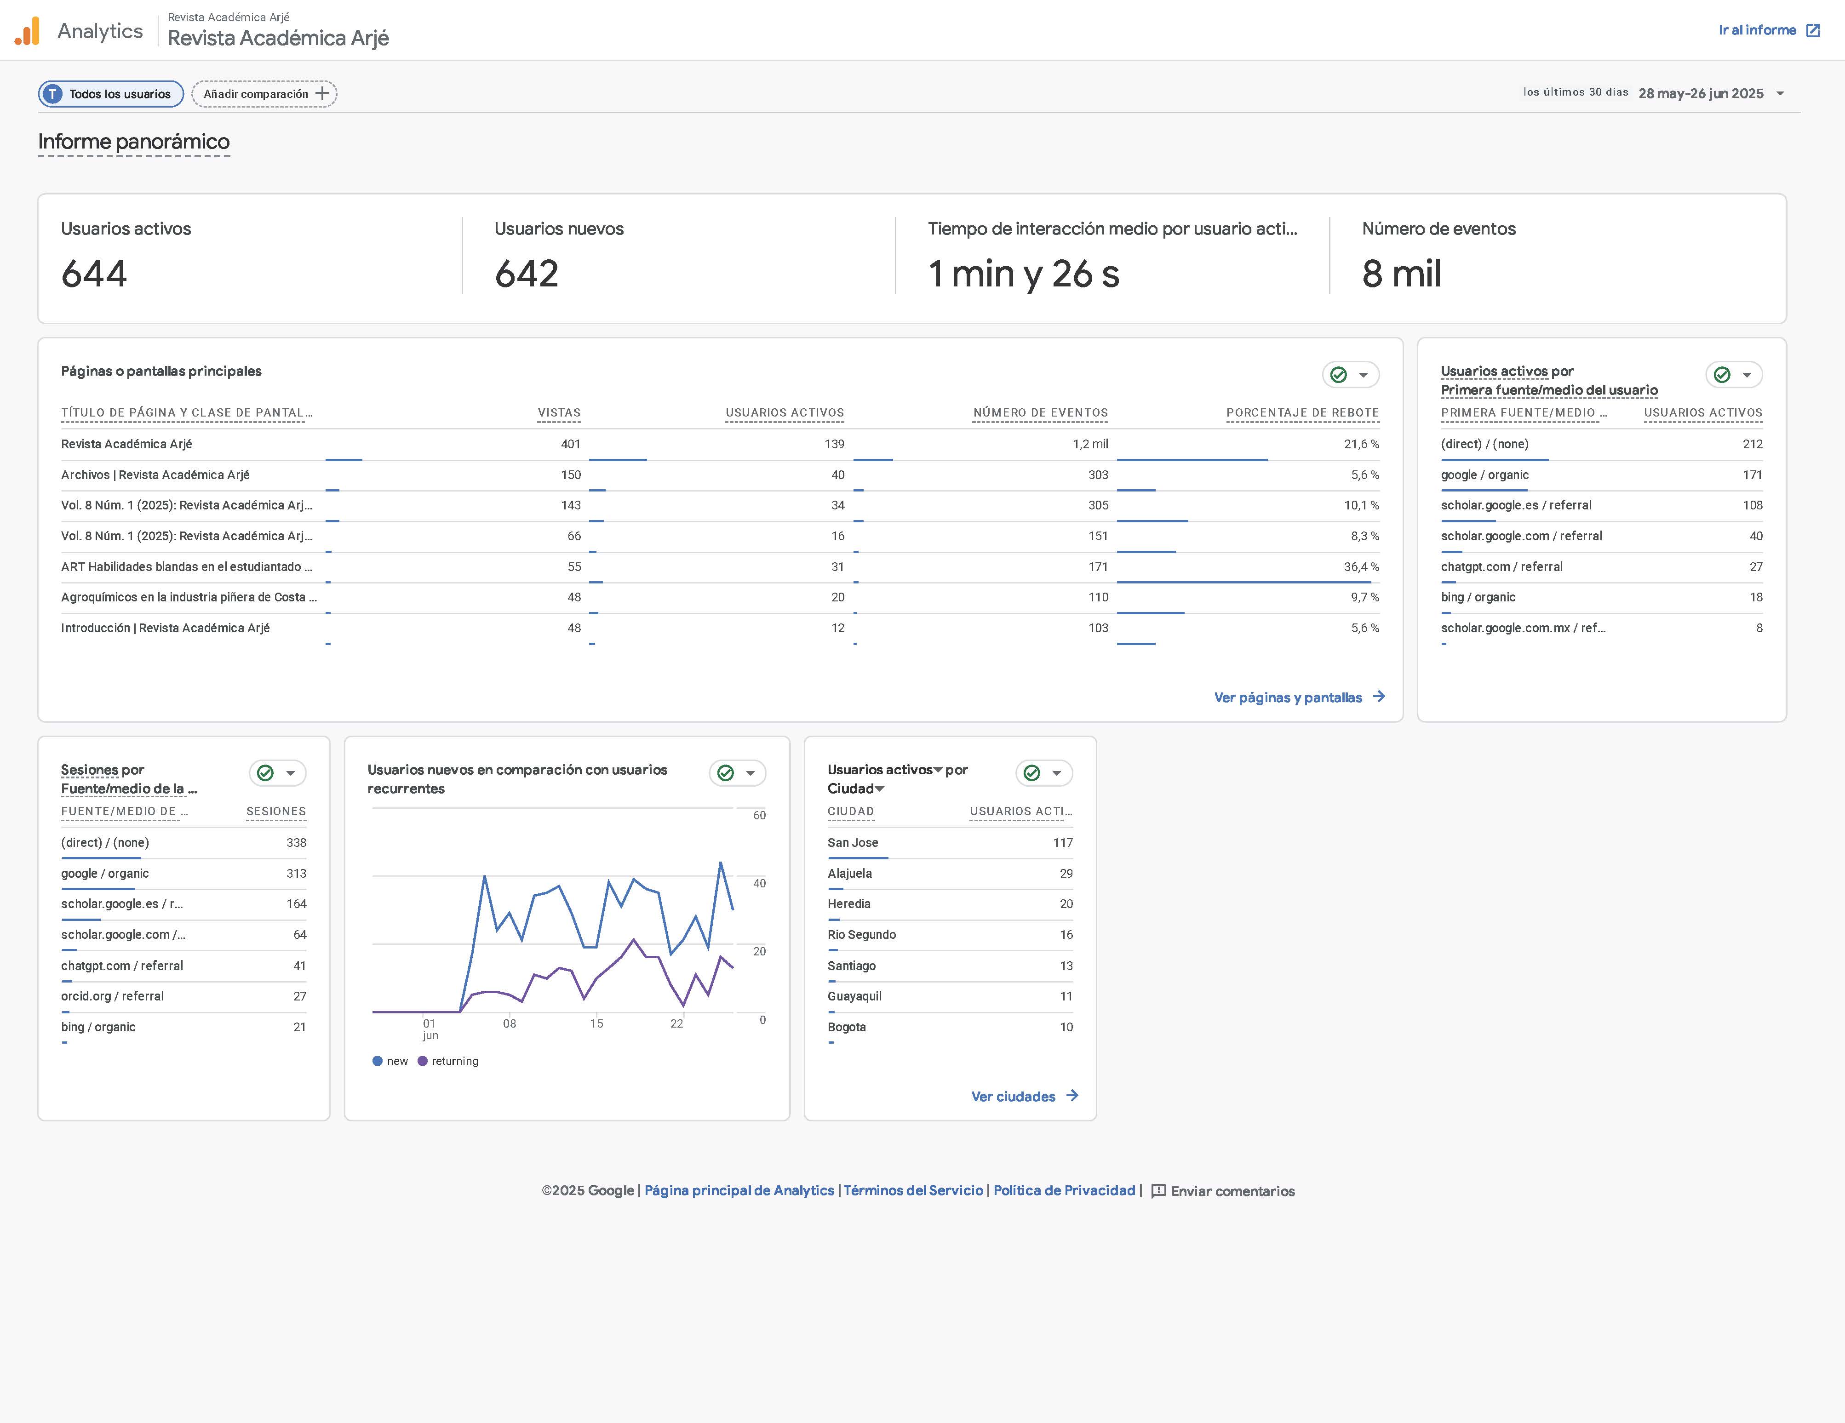Expand options arrow in Sesiones por Fuente/medio card
Image resolution: width=1845 pixels, height=1423 pixels.
290,773
